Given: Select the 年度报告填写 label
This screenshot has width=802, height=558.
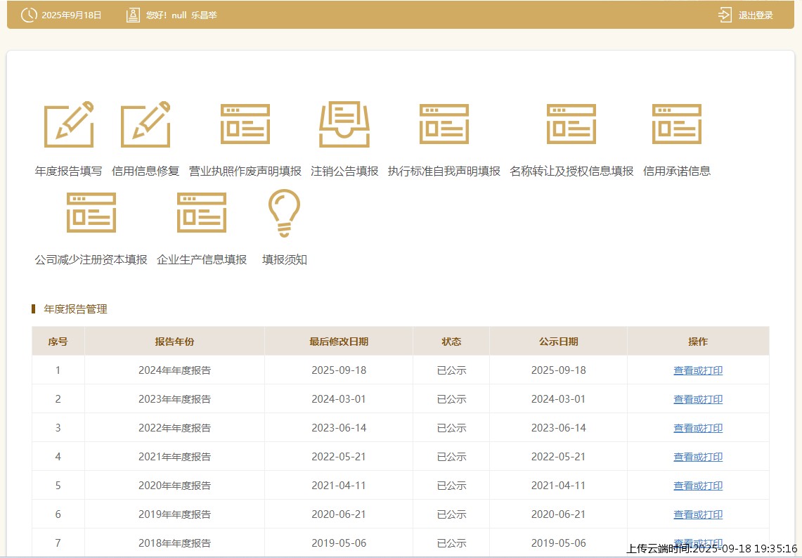Looking at the screenshot, I should click(x=69, y=171).
